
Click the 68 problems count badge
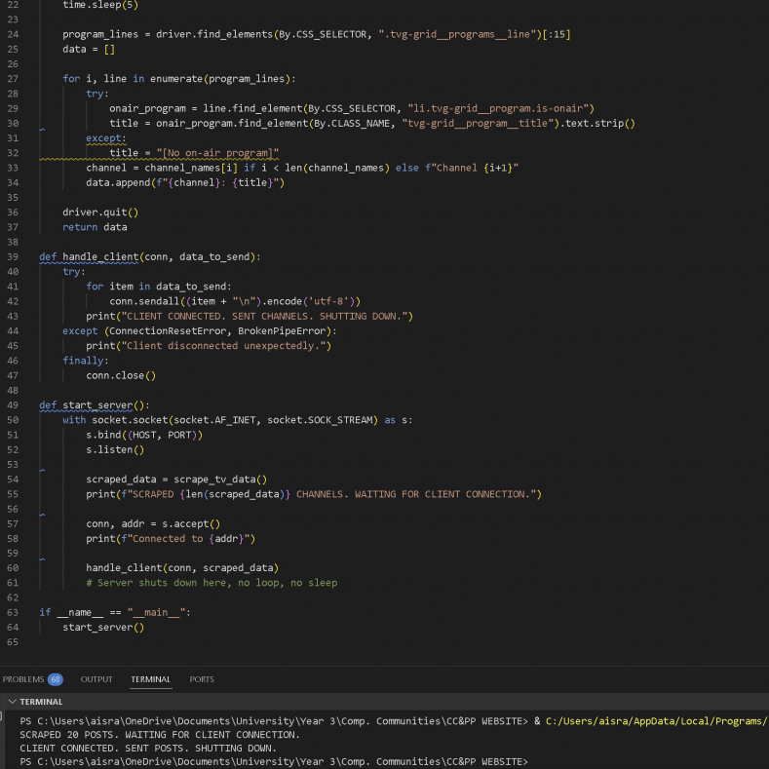[56, 679]
